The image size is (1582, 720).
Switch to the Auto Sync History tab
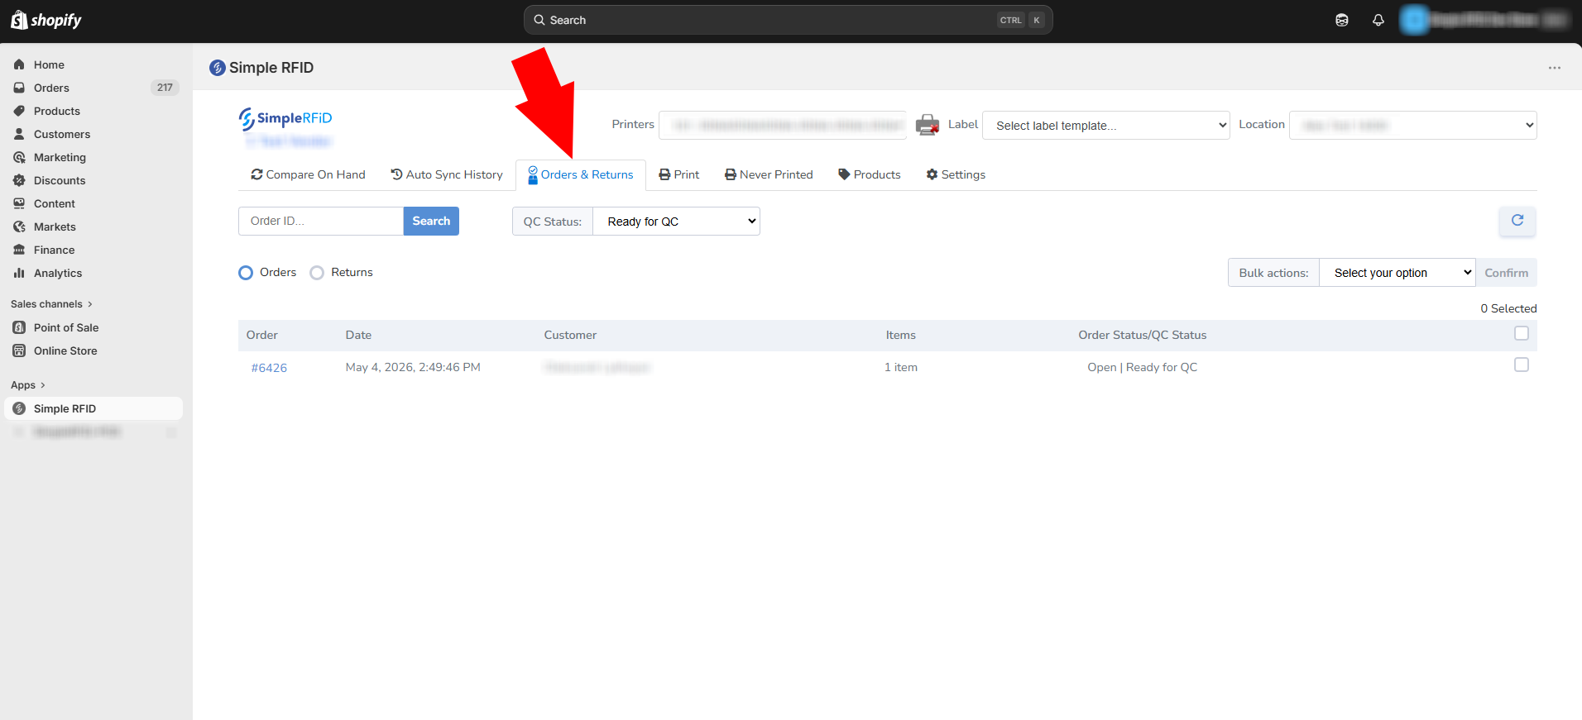pyautogui.click(x=447, y=174)
